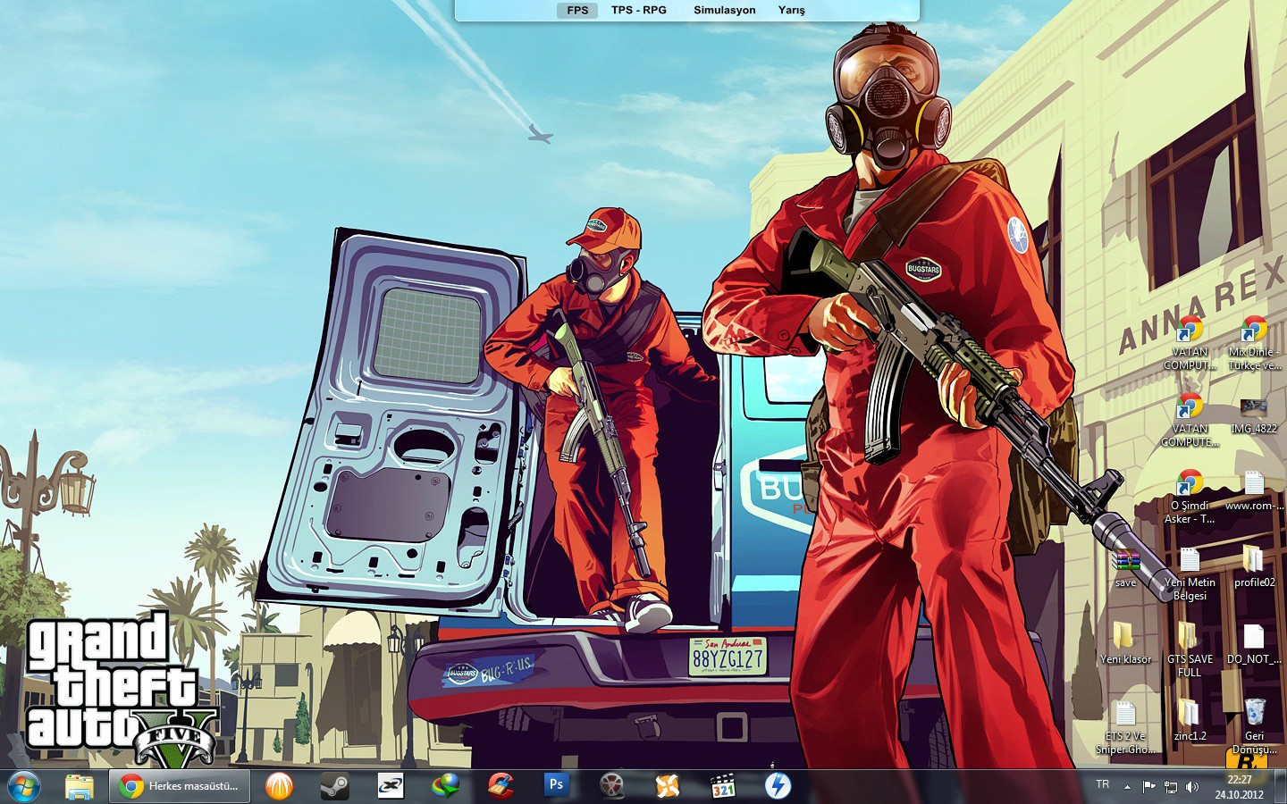Image resolution: width=1287 pixels, height=804 pixels.
Task: Select 'Yeni Metin Belgesi' text document
Action: point(1190,574)
